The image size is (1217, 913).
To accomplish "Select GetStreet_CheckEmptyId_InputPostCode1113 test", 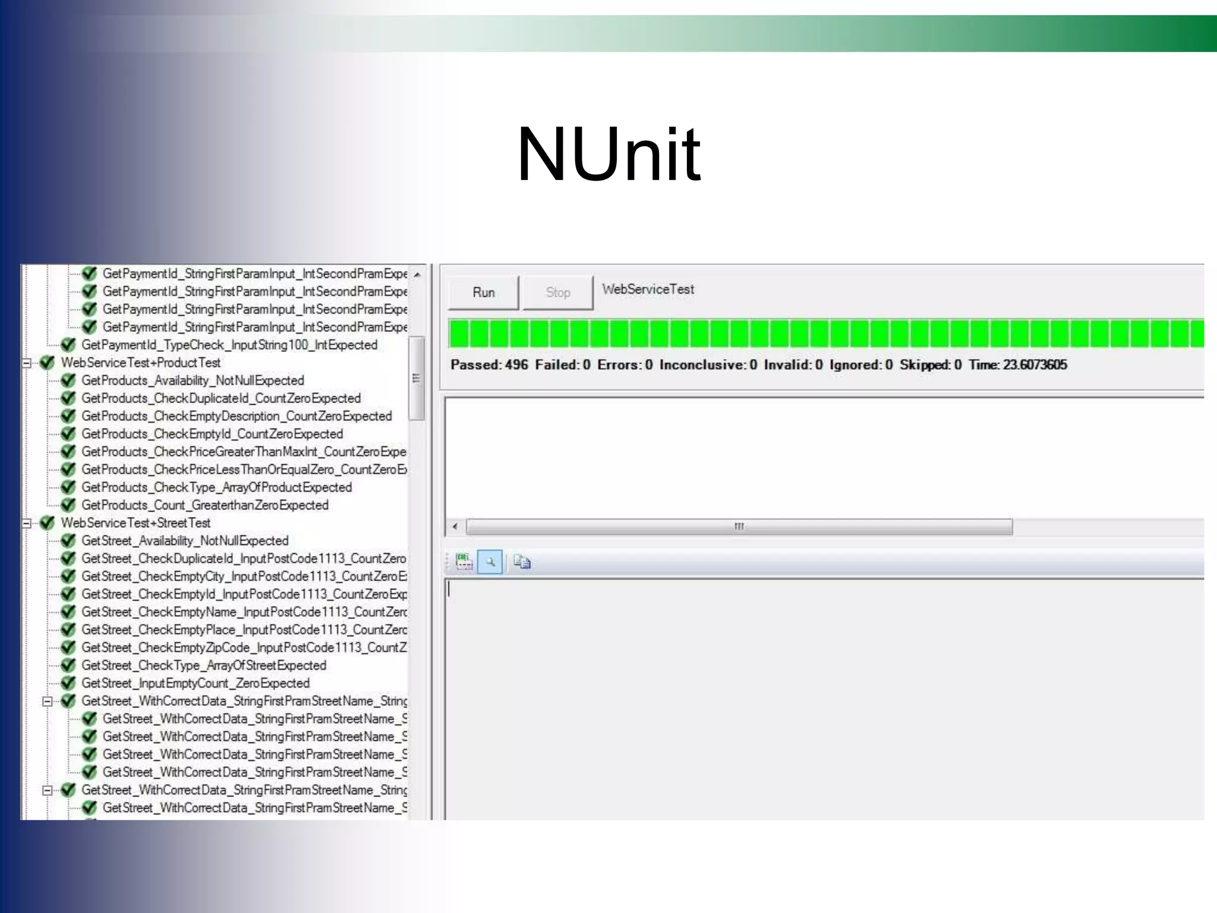I will [244, 595].
